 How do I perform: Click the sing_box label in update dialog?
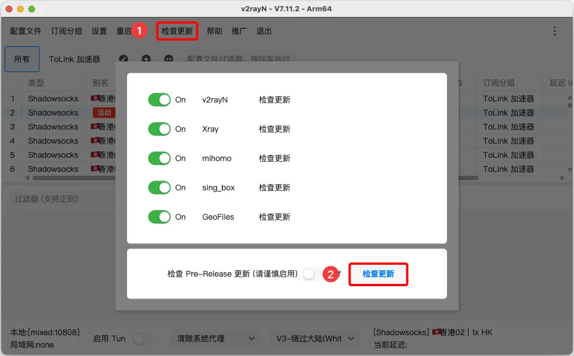pyautogui.click(x=218, y=188)
